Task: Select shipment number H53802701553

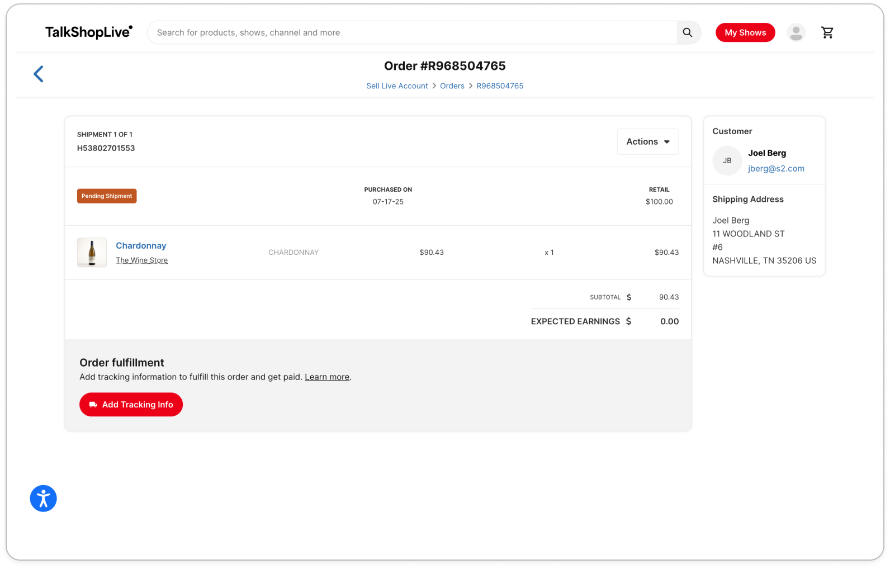Action: (x=106, y=149)
